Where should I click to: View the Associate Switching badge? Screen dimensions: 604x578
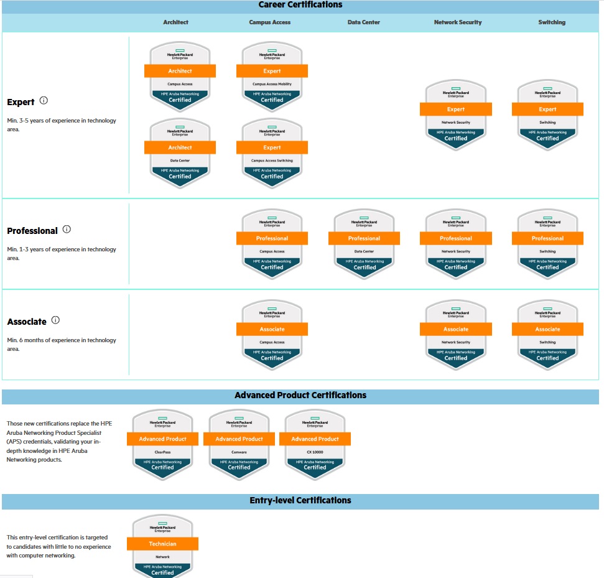coord(547,335)
